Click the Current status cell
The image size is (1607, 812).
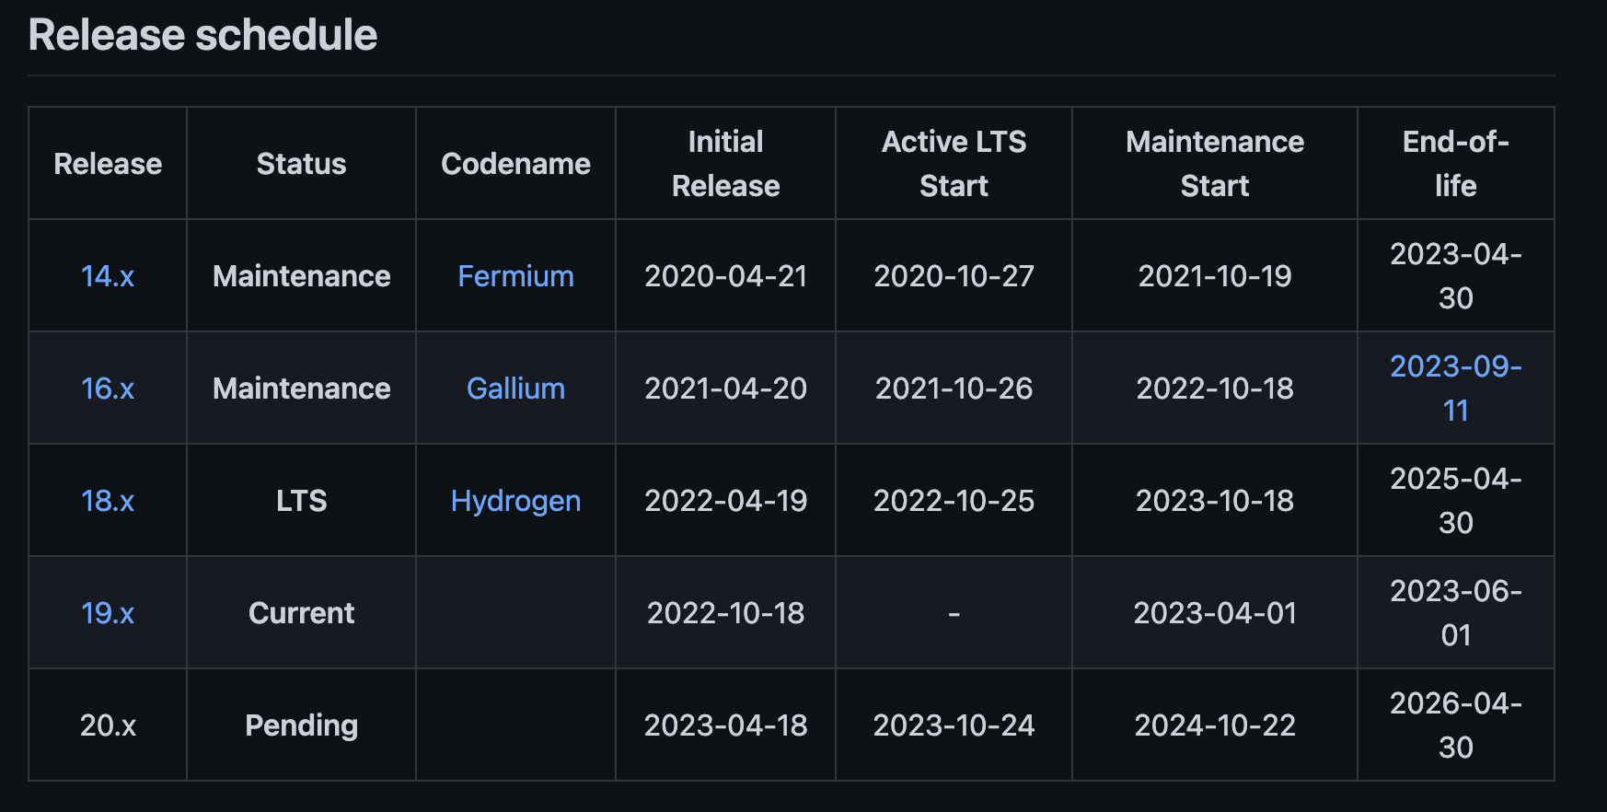click(301, 613)
